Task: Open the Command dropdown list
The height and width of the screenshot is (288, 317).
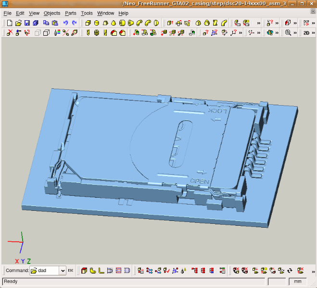Action: point(62,271)
